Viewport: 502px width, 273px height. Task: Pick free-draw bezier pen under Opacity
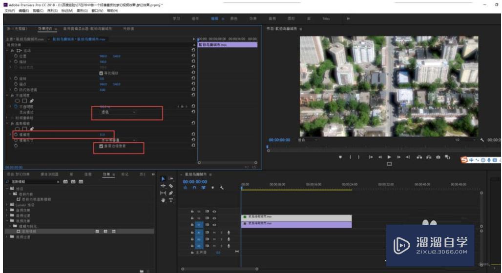[x=32, y=101]
